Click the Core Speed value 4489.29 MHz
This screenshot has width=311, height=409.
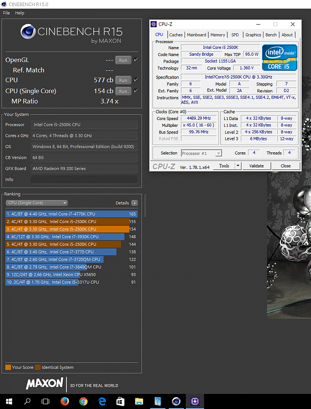(x=199, y=118)
